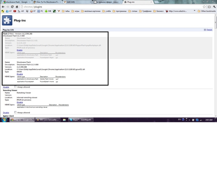Click the Native Client heading
This screenshot has width=217, height=174.
pyautogui.click(x=8, y=116)
